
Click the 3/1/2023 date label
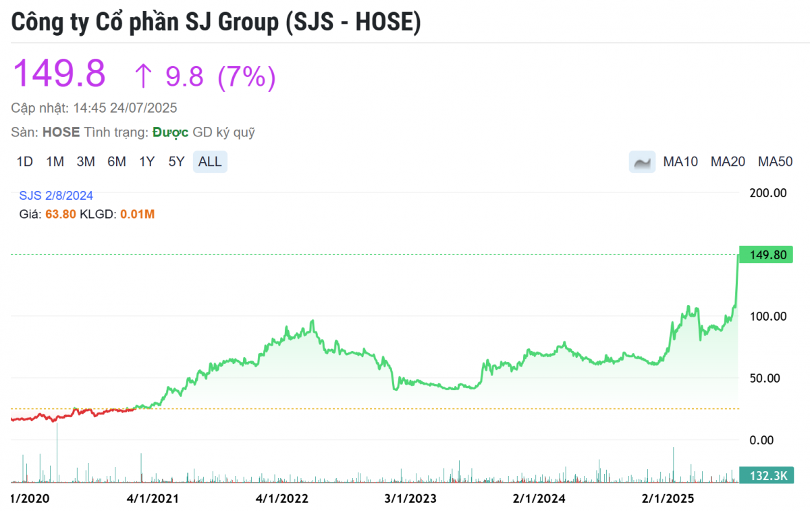pos(410,499)
